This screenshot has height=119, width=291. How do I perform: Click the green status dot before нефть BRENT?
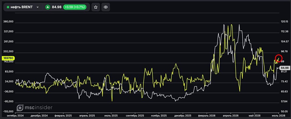(8, 7)
